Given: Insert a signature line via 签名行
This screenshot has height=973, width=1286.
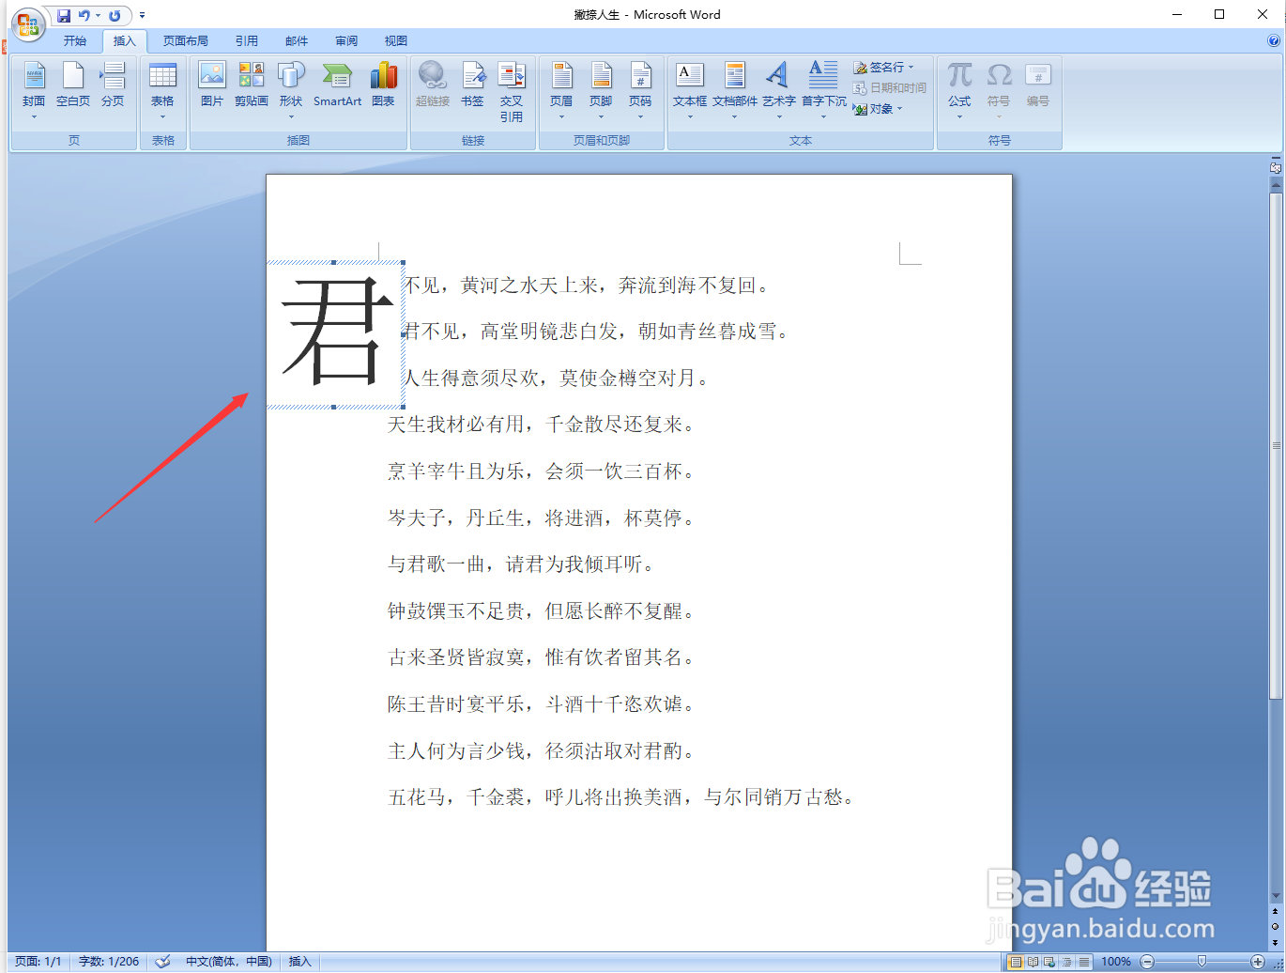Looking at the screenshot, I should click(883, 67).
